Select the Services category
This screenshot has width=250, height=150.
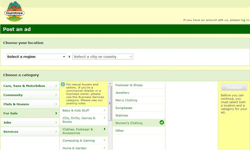click(x=30, y=132)
